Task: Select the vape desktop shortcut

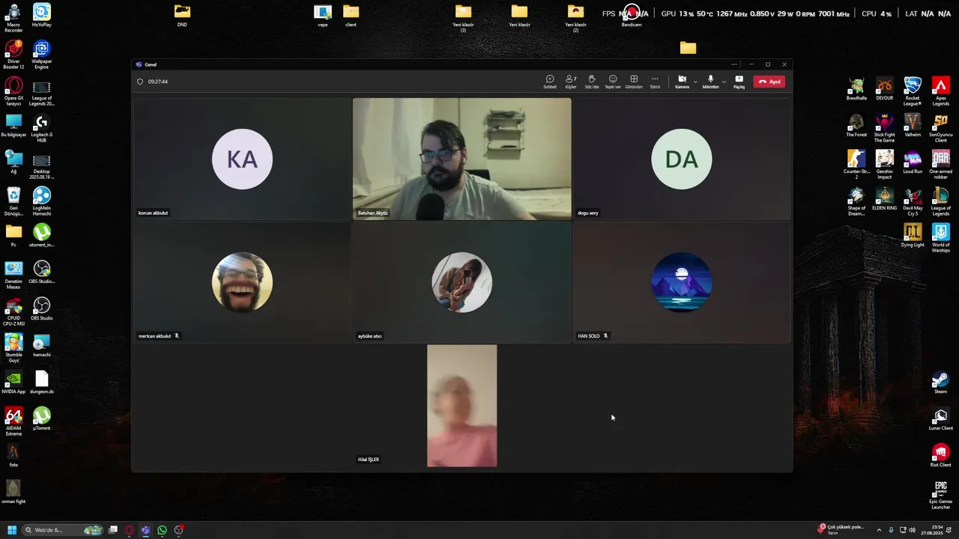Action: 322,15
